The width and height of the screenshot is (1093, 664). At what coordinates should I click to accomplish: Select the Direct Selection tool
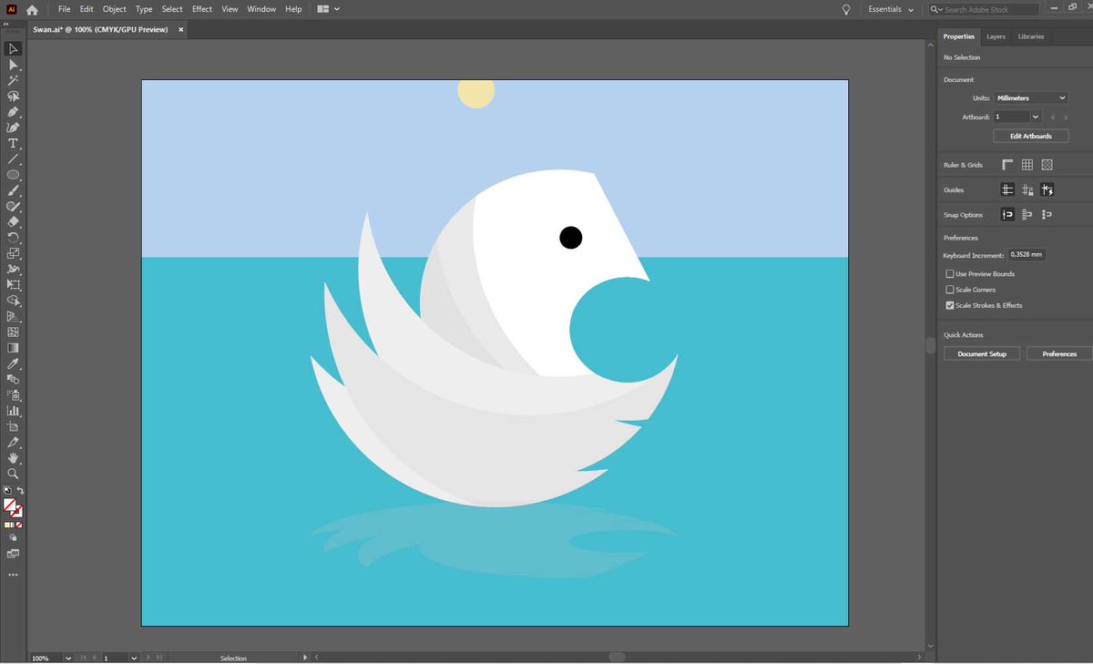pos(13,66)
